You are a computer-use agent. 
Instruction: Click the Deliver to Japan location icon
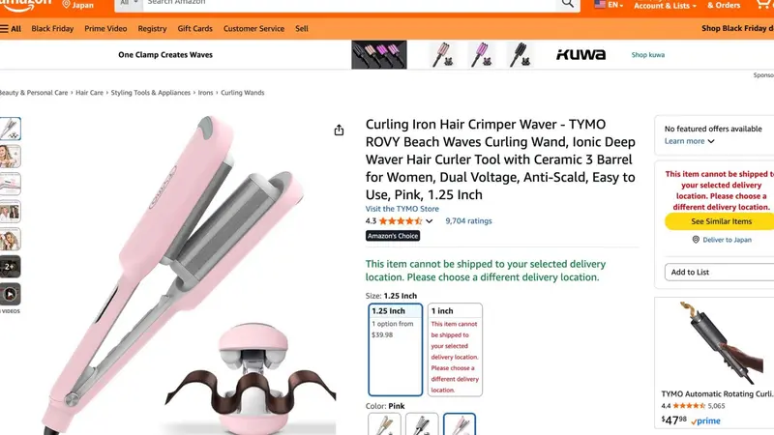[696, 240]
